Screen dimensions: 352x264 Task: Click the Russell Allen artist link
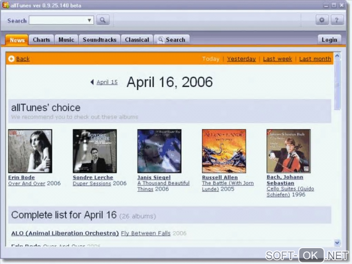[220, 177]
